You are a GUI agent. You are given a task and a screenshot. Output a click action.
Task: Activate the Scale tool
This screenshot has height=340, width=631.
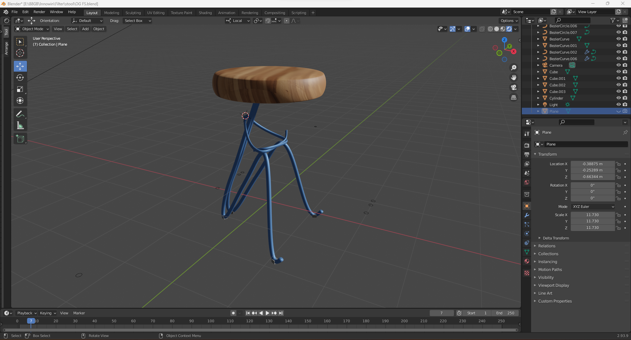click(20, 89)
